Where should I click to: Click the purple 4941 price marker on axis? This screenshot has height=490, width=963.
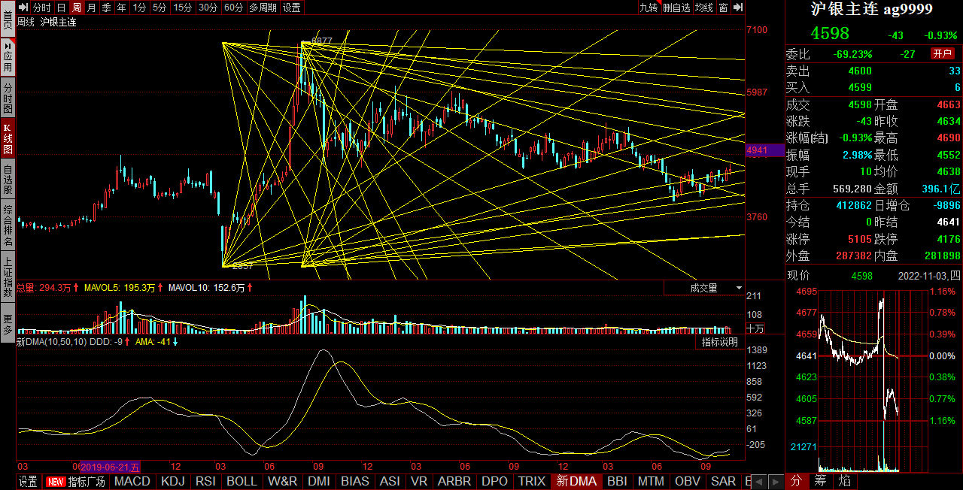pos(765,150)
